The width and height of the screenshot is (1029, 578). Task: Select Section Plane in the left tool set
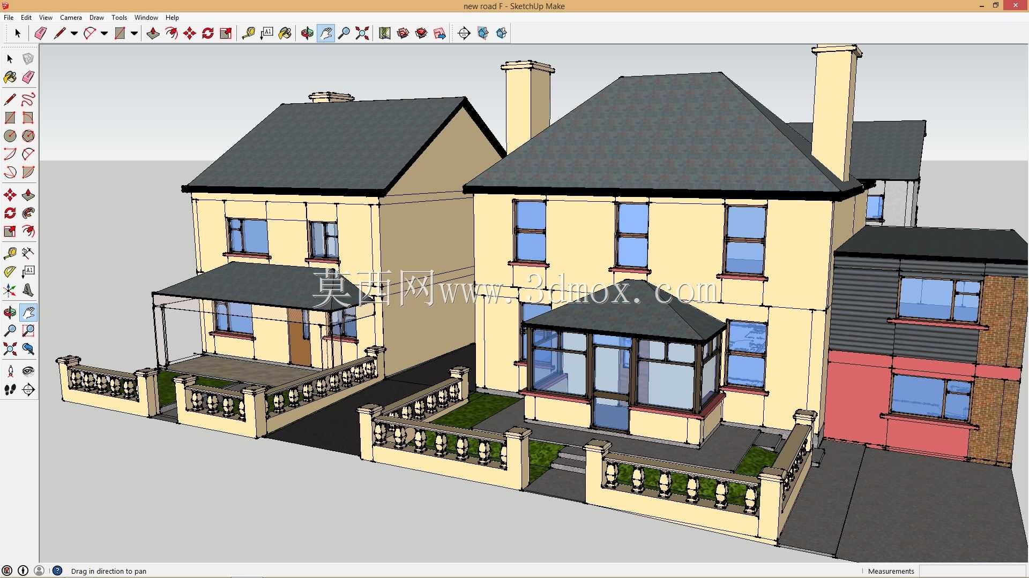(x=28, y=390)
